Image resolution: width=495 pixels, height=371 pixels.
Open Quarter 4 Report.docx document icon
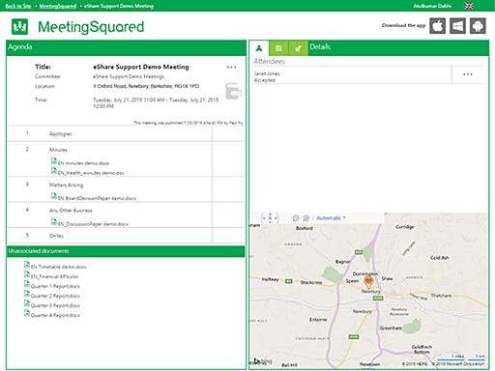tap(27, 313)
